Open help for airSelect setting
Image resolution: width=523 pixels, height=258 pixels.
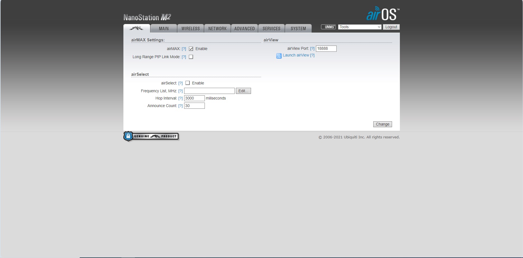180,83
